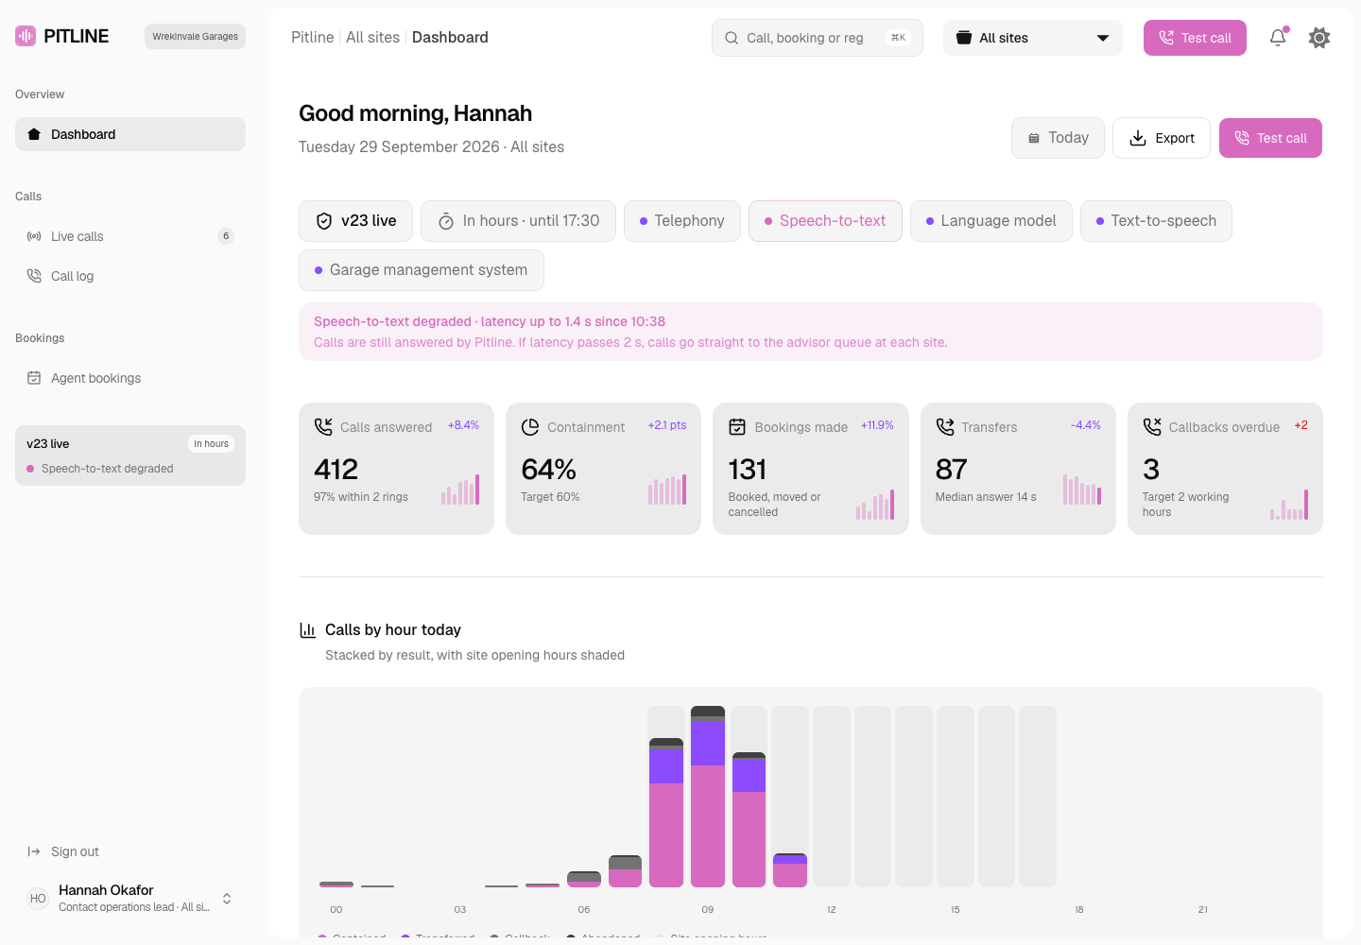1361x945 pixels.
Task: Select the Text-to-speech status chip
Action: point(1156,221)
